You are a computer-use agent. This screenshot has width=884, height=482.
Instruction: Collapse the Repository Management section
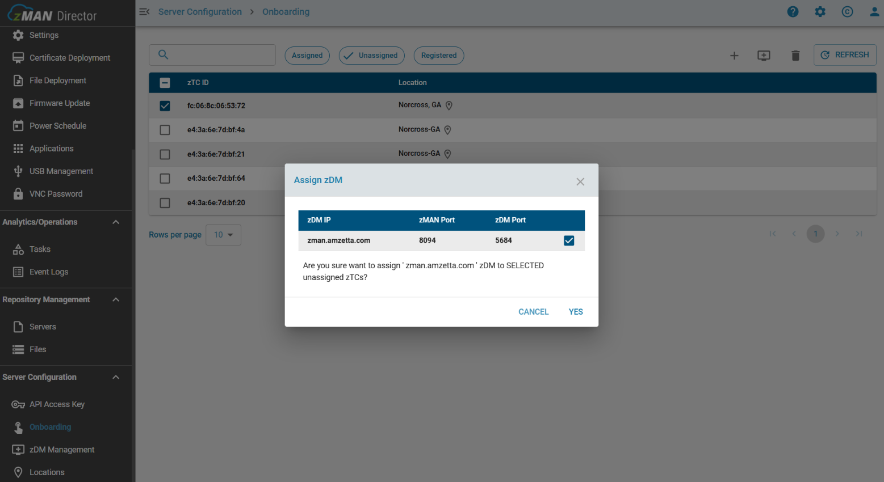116,300
